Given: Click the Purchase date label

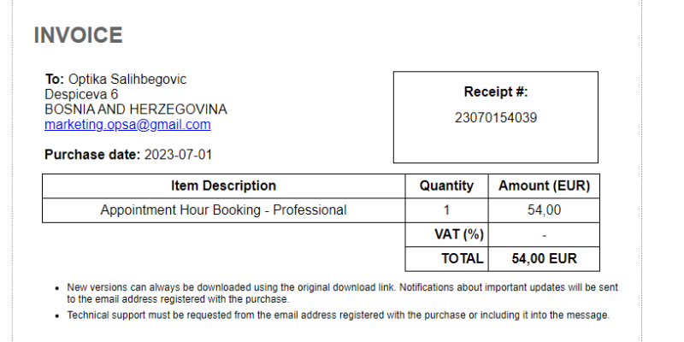Looking at the screenshot, I should [x=92, y=155].
